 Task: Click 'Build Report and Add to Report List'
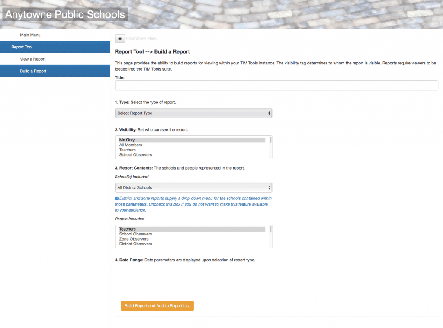coord(157,305)
